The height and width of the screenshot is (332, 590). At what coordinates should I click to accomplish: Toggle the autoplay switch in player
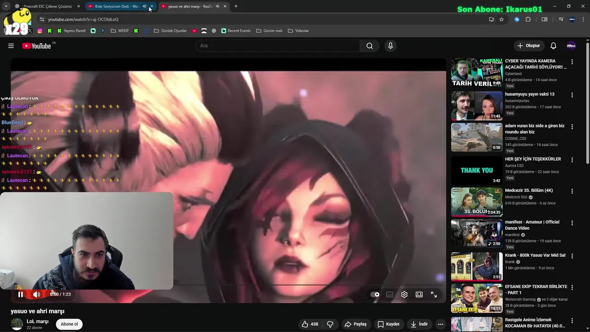coord(375,295)
